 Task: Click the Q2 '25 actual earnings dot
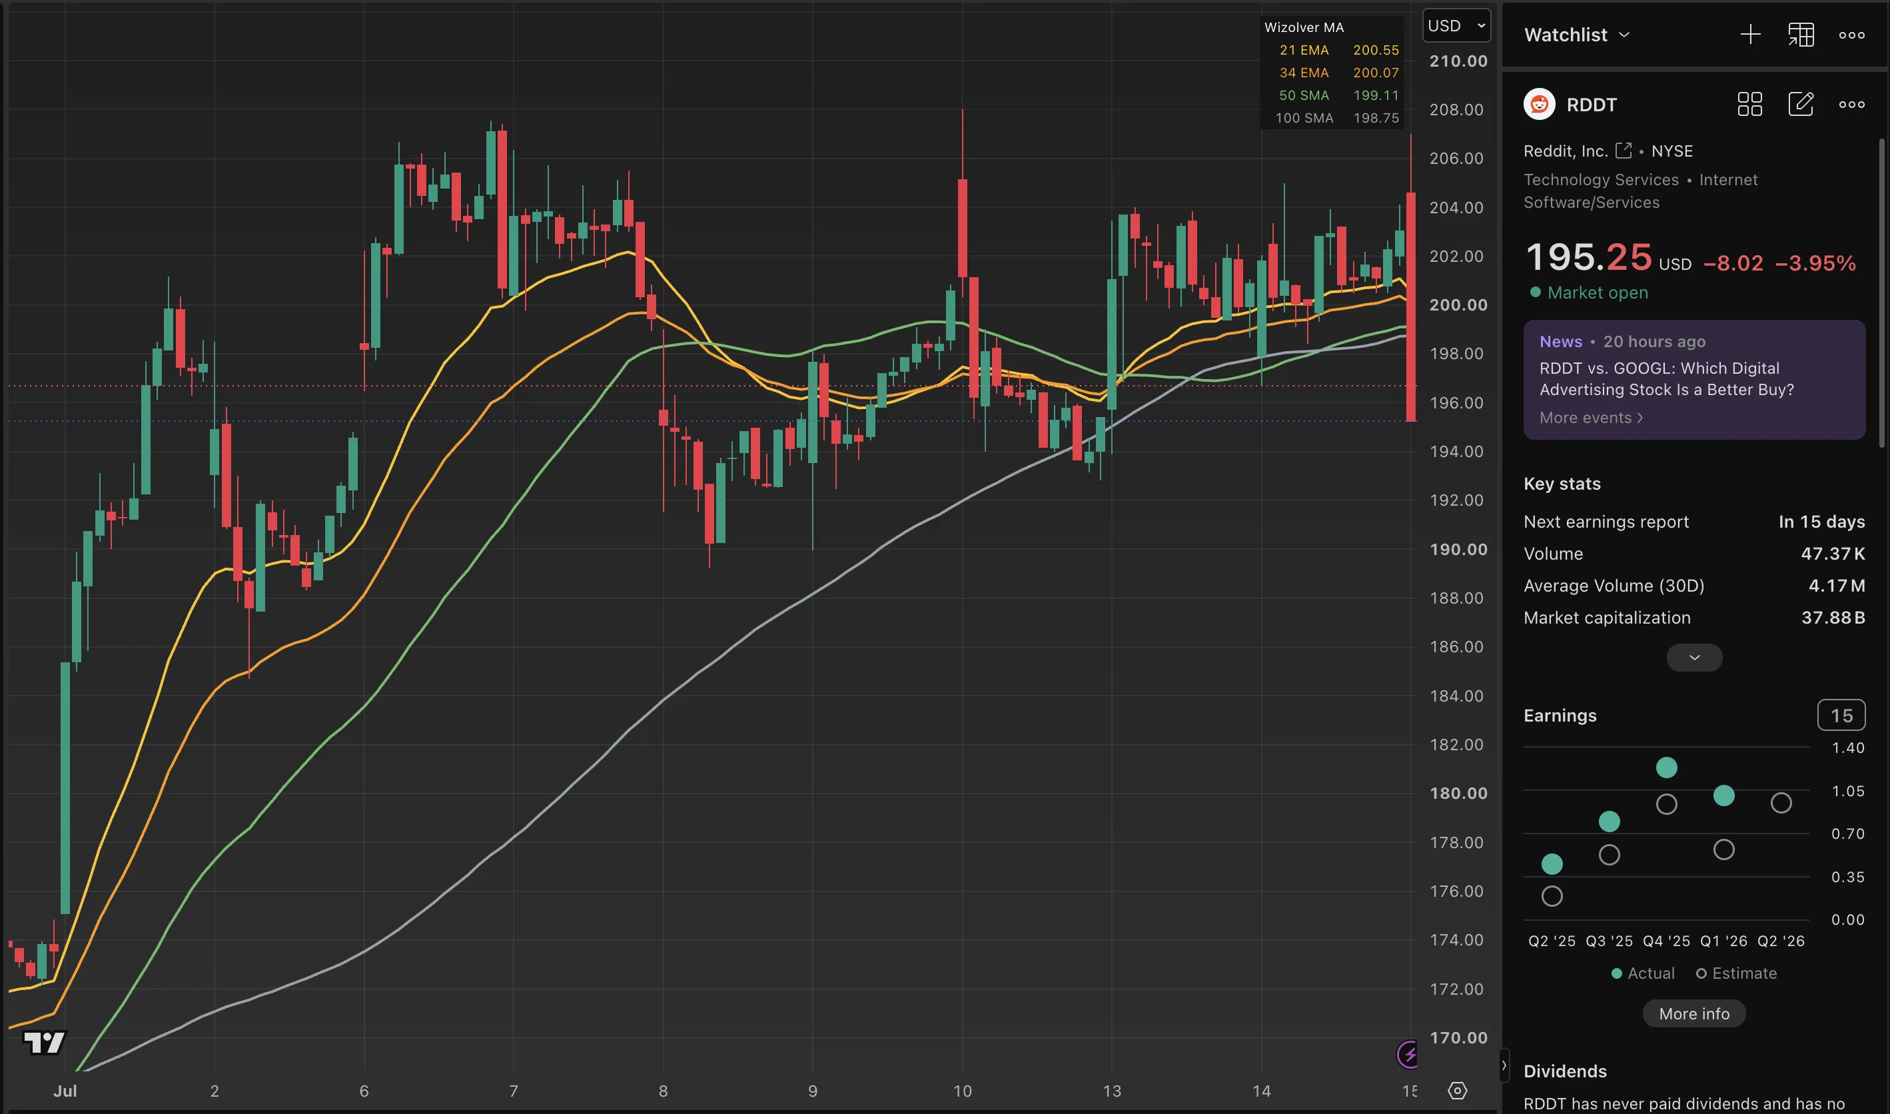click(x=1552, y=864)
